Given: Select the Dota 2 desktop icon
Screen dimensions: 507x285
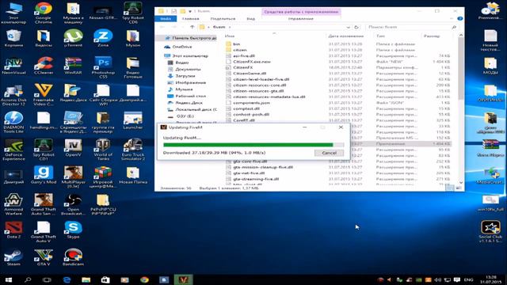Looking at the screenshot, I should [13, 230].
